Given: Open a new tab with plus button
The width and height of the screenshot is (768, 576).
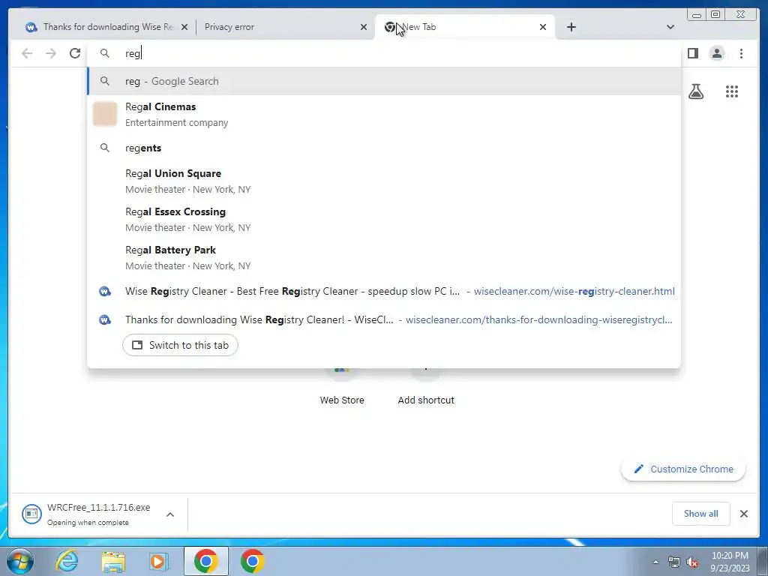Looking at the screenshot, I should [x=571, y=27].
